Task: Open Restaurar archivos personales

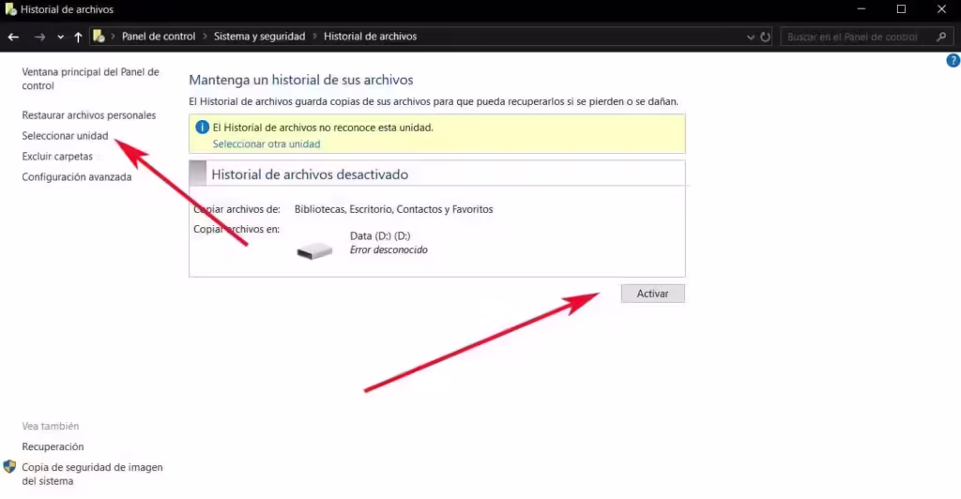Action: (x=89, y=115)
